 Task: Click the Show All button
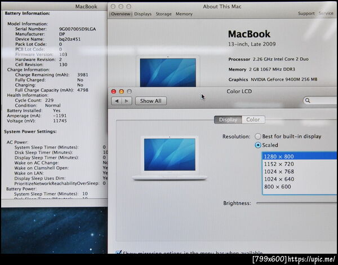pos(150,101)
